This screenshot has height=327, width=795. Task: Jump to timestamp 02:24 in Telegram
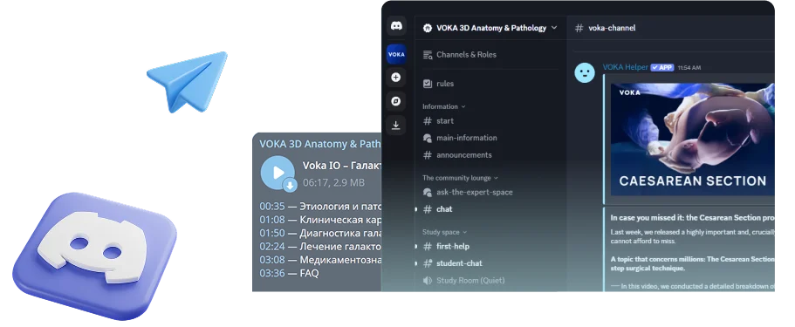click(x=272, y=247)
